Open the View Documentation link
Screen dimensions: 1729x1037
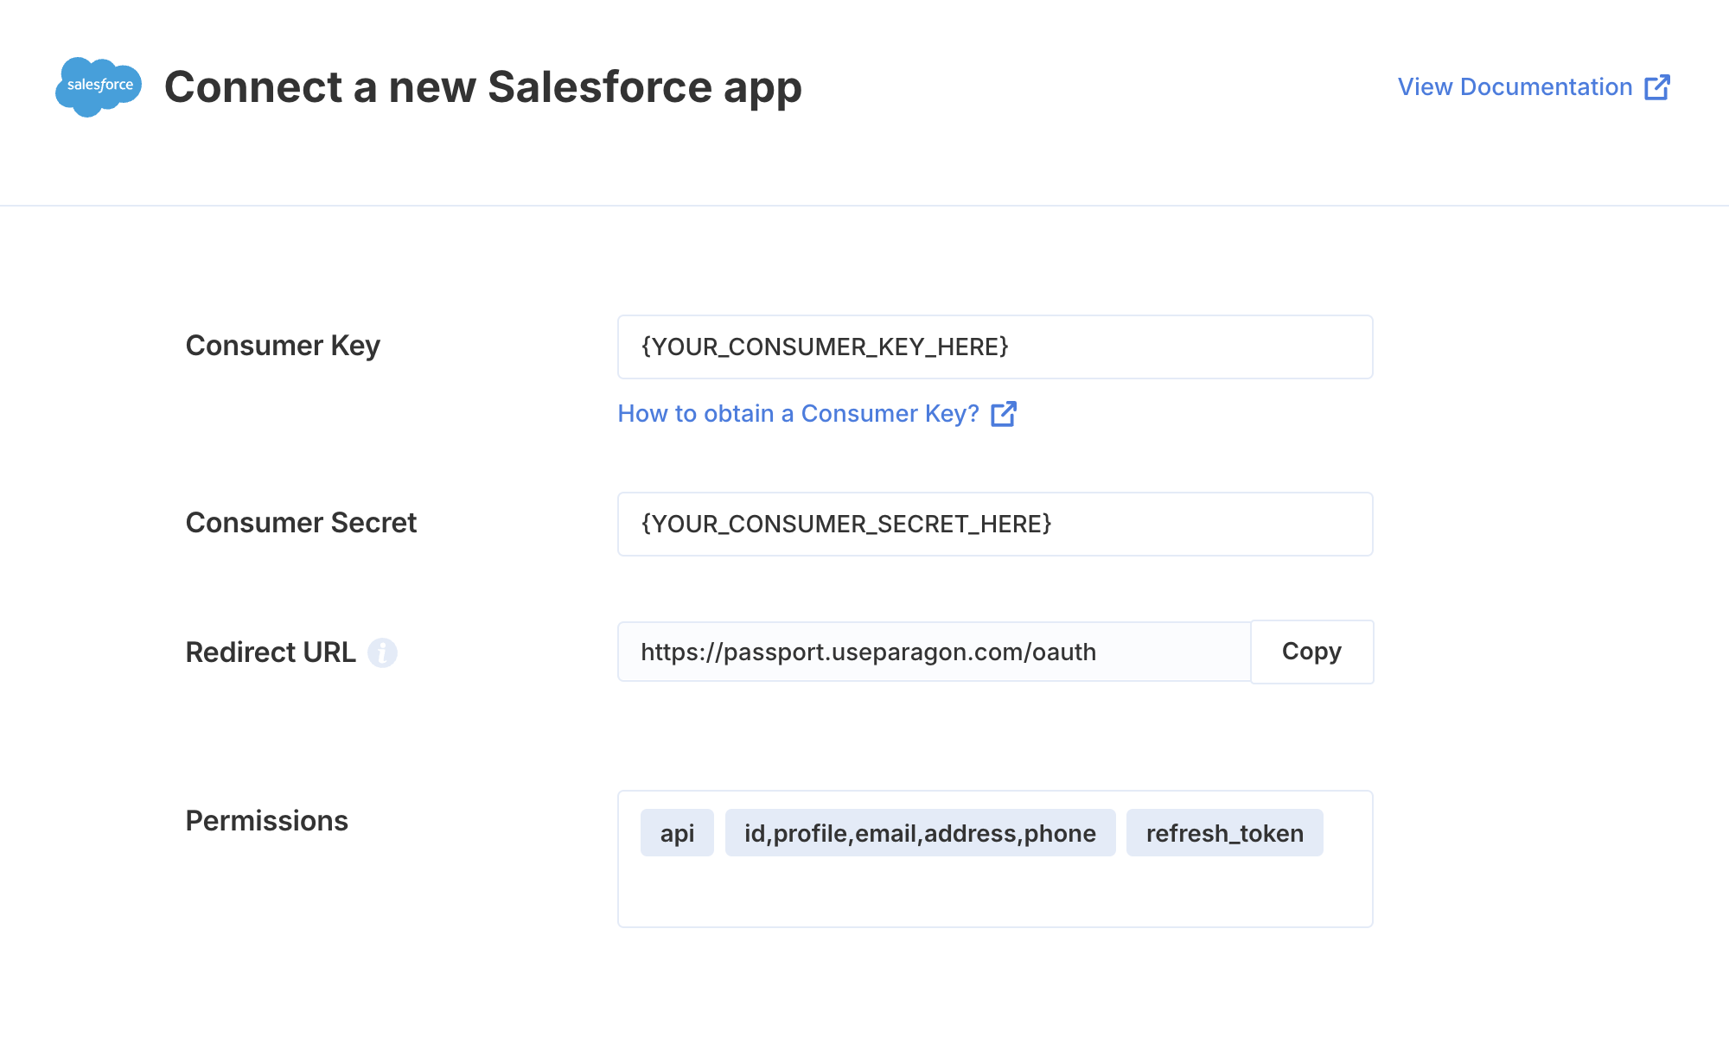(1534, 86)
